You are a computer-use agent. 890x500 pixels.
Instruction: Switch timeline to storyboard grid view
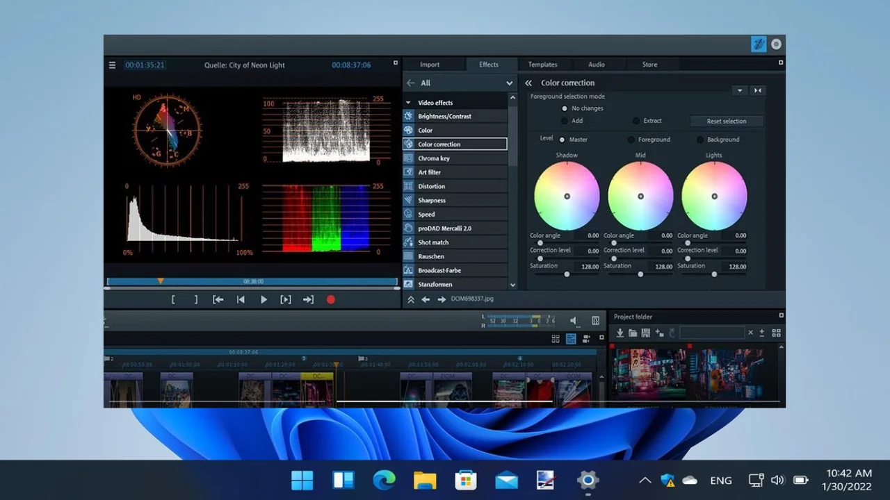[x=556, y=339]
